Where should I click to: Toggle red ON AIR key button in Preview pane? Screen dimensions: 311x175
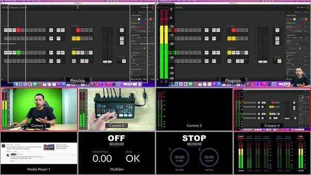(78, 30)
